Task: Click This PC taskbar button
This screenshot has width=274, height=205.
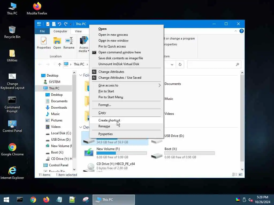Action: pos(113,200)
